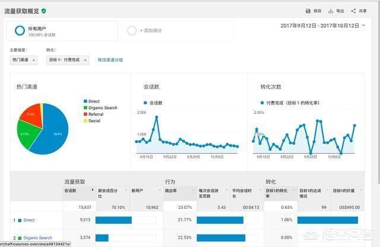This screenshot has width=380, height=247.
Task: Click the empty circle beside 添加细分
Action: click(x=132, y=30)
